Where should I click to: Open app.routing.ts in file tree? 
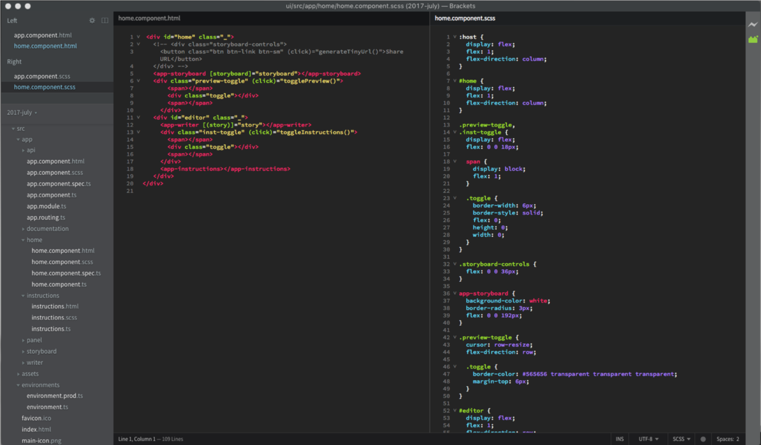click(46, 217)
